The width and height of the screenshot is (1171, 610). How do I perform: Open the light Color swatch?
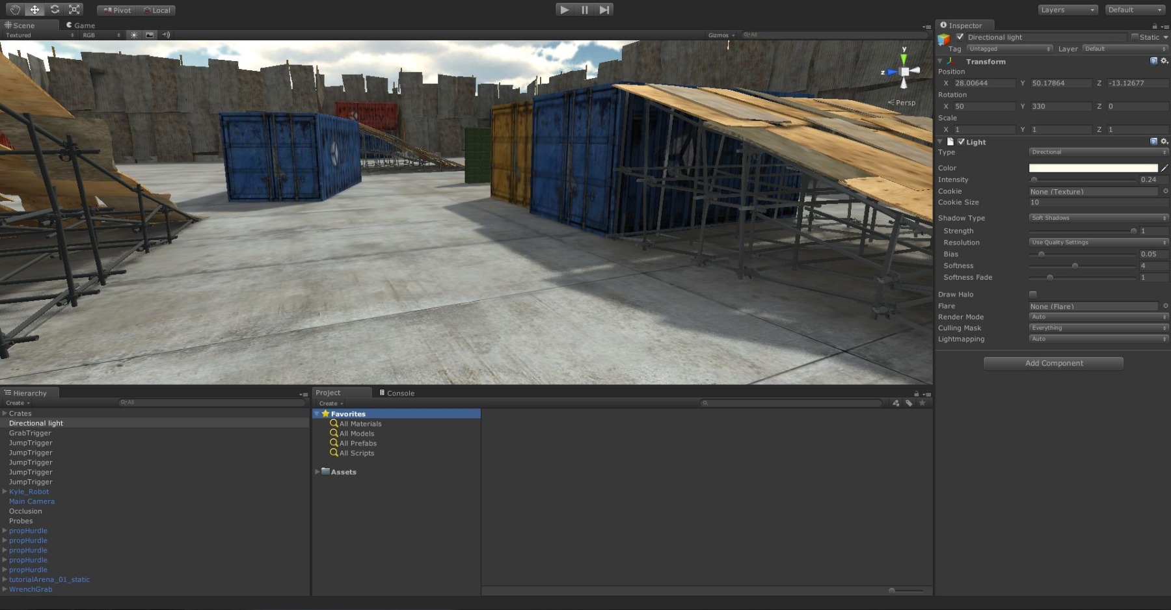(x=1093, y=168)
